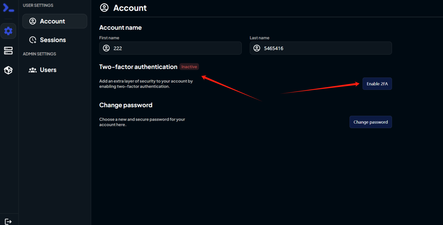Click the person icon inside First name field

(106, 48)
